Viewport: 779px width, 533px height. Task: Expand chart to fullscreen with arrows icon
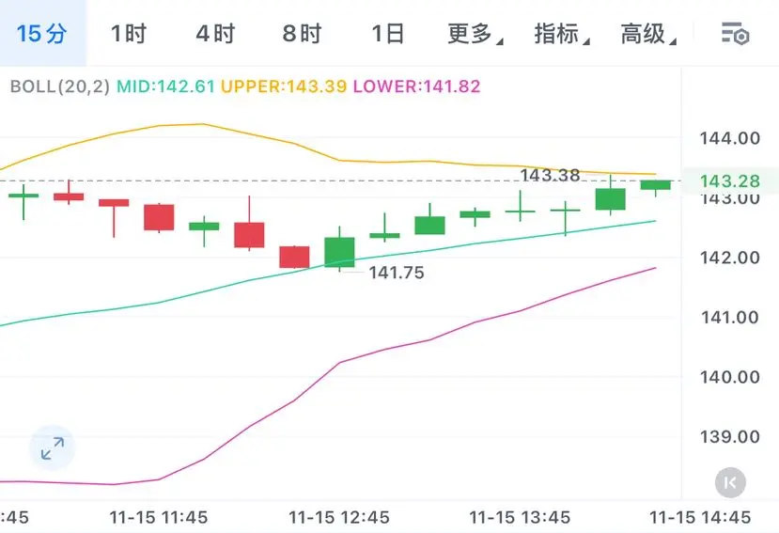[x=53, y=448]
